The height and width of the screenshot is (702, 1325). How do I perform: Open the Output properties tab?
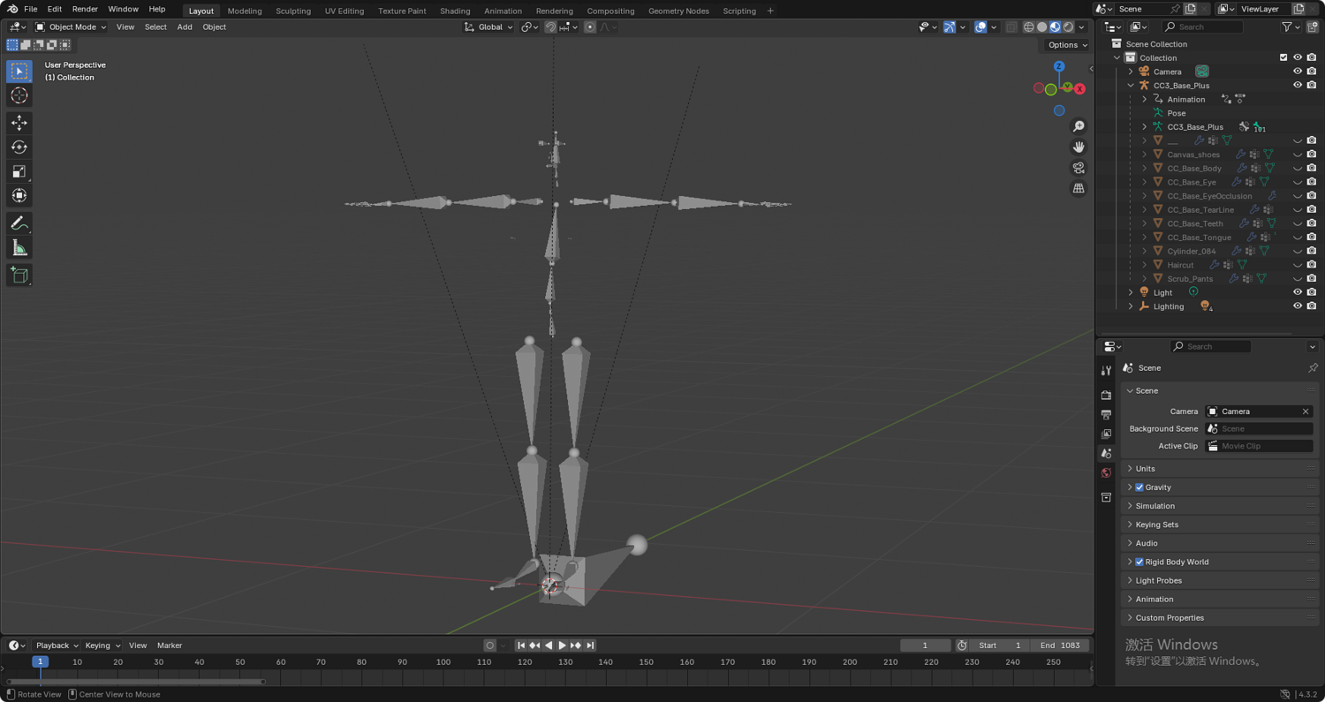coord(1106,414)
